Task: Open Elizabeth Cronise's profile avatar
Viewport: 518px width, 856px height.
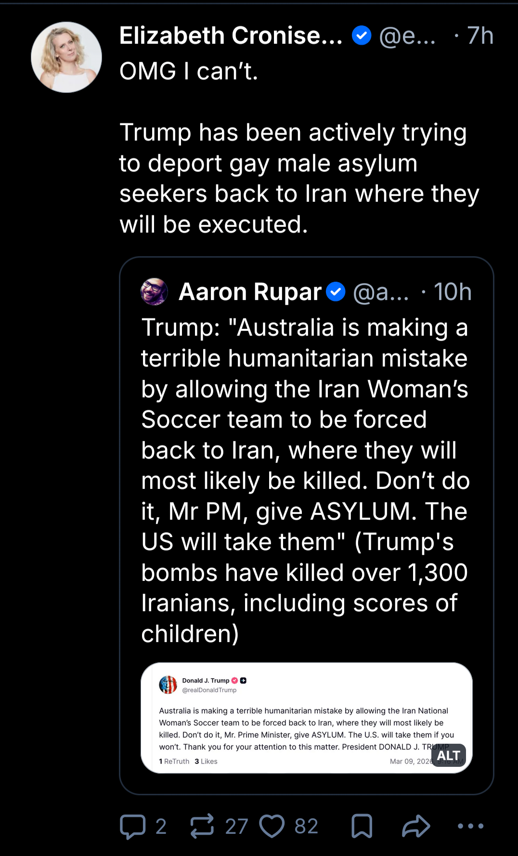Action: coord(66,57)
